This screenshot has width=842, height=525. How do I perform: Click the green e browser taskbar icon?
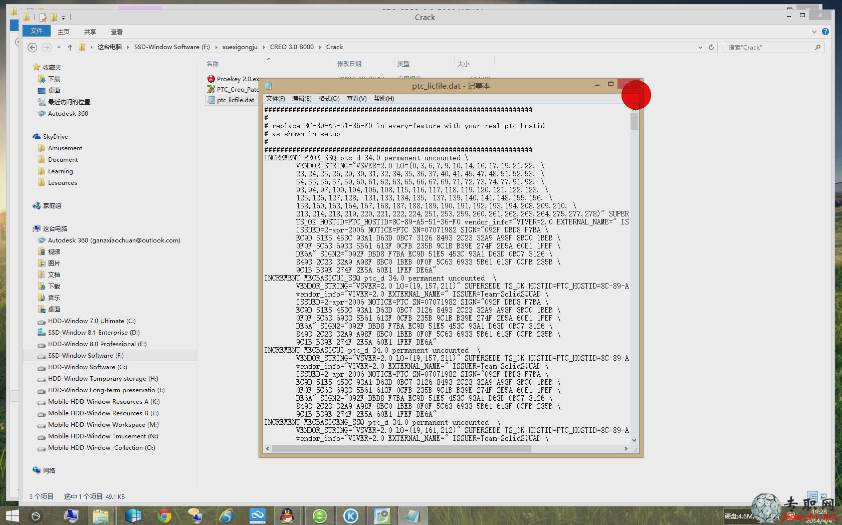[x=319, y=515]
